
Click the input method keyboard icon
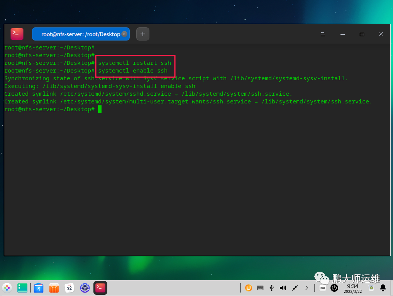tap(323, 288)
